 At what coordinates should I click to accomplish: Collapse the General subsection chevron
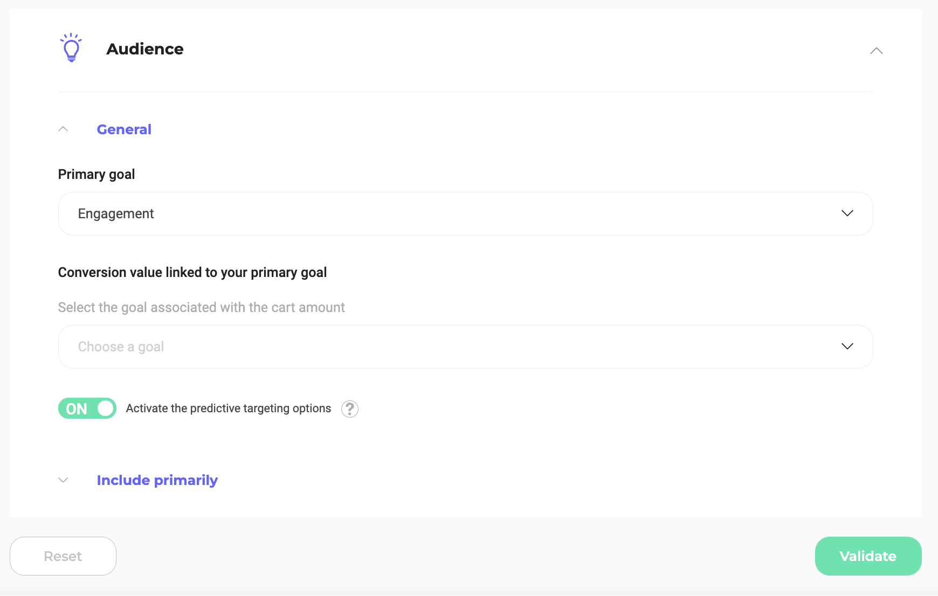(63, 129)
